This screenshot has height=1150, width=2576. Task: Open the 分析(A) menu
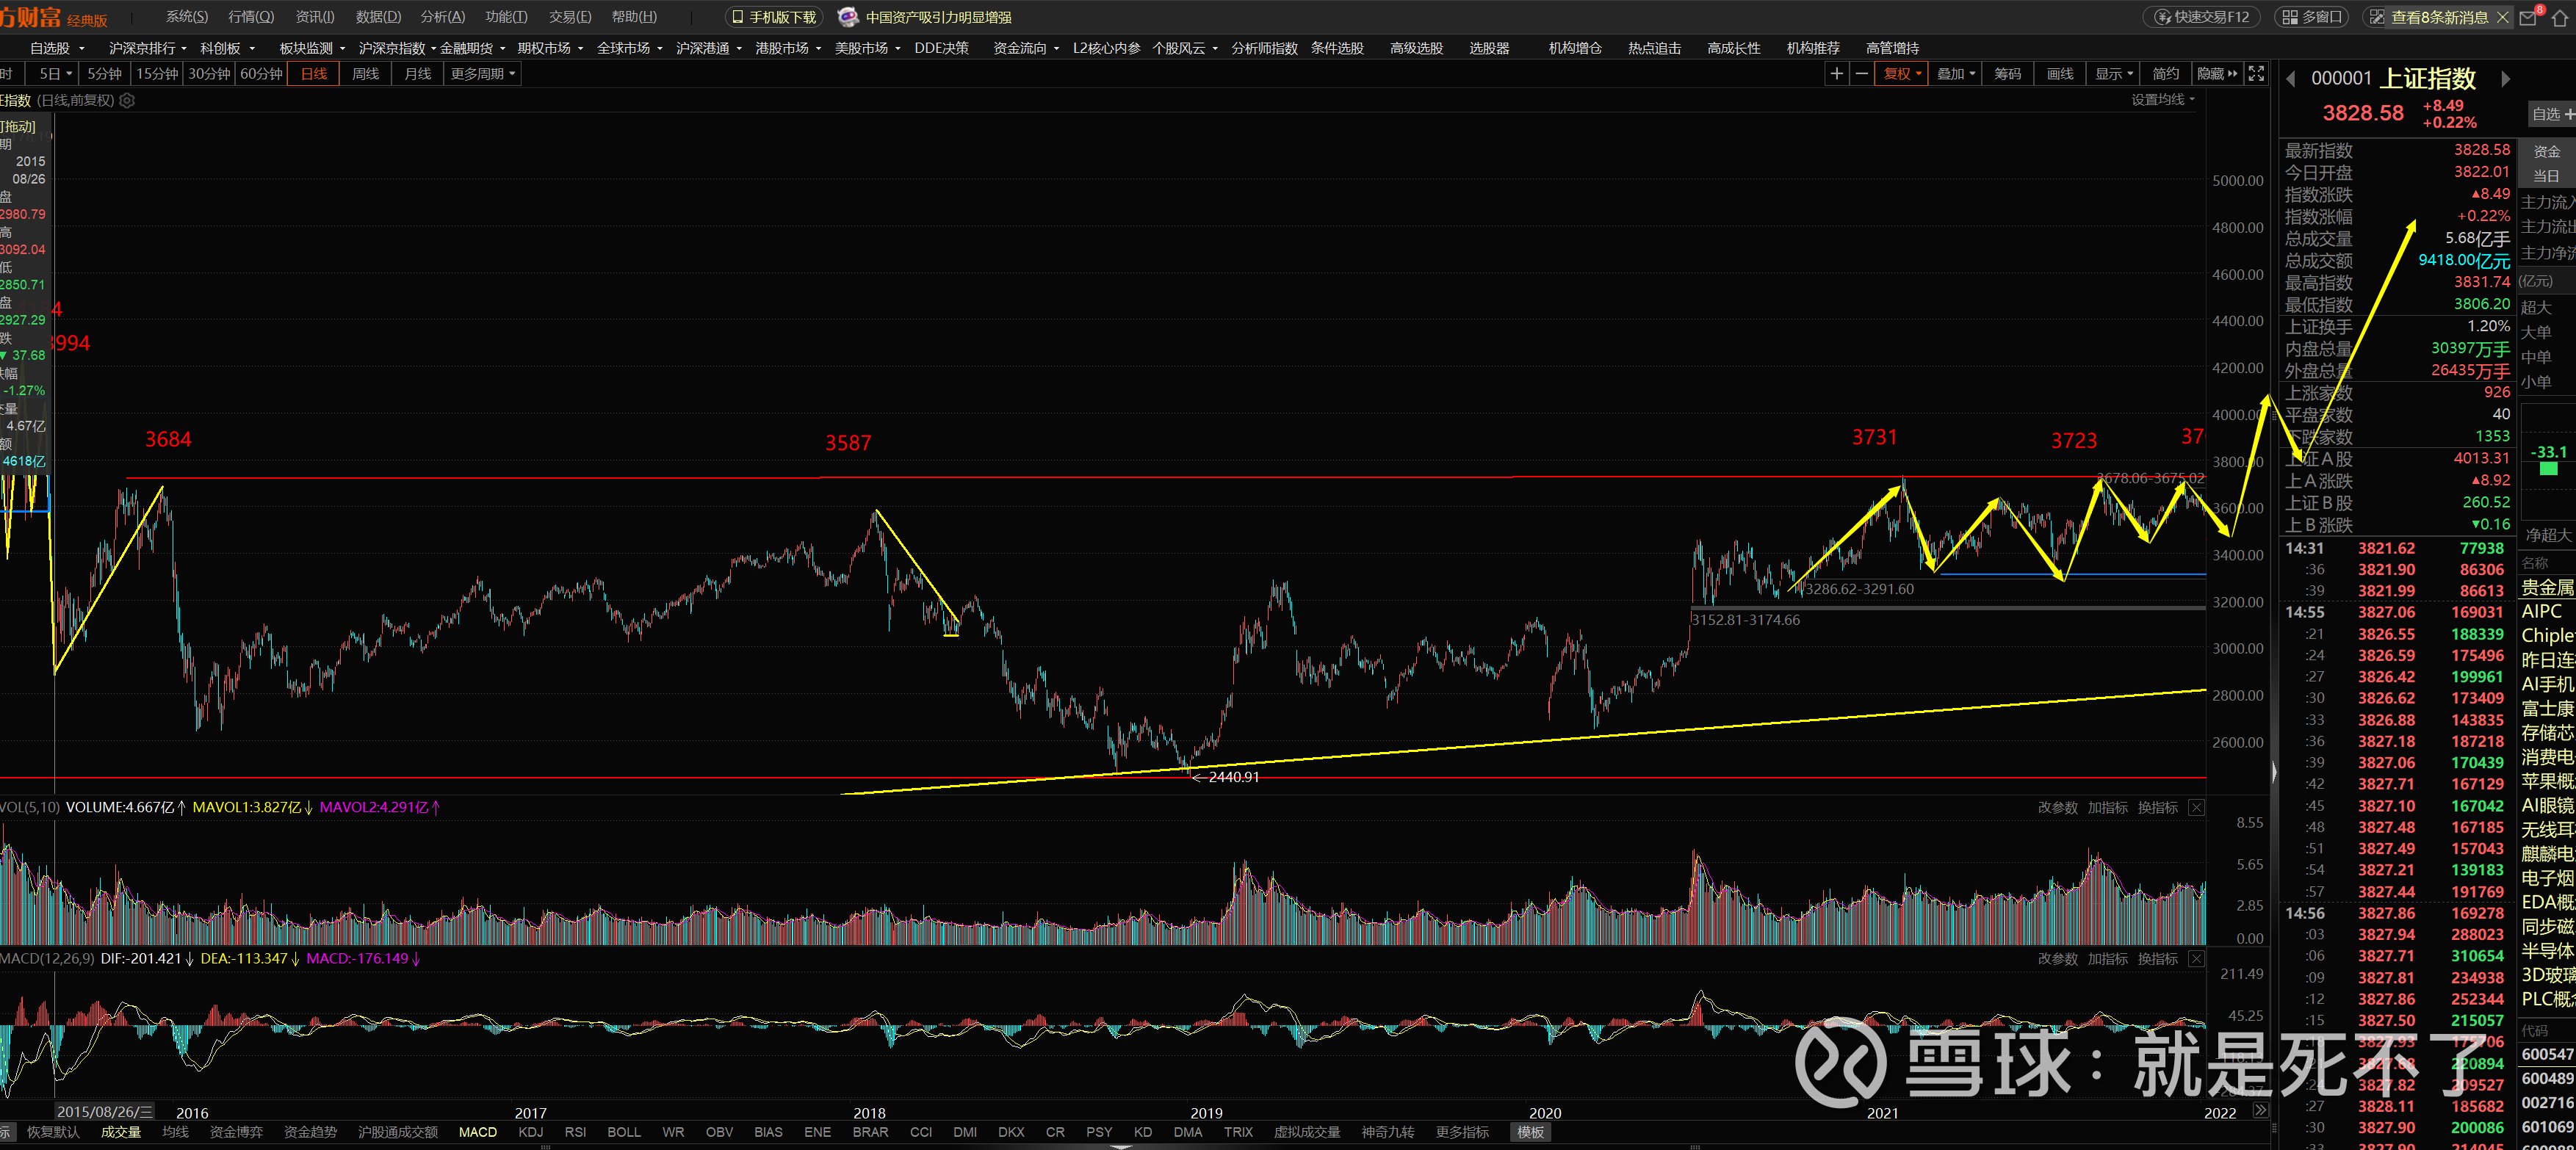(442, 17)
